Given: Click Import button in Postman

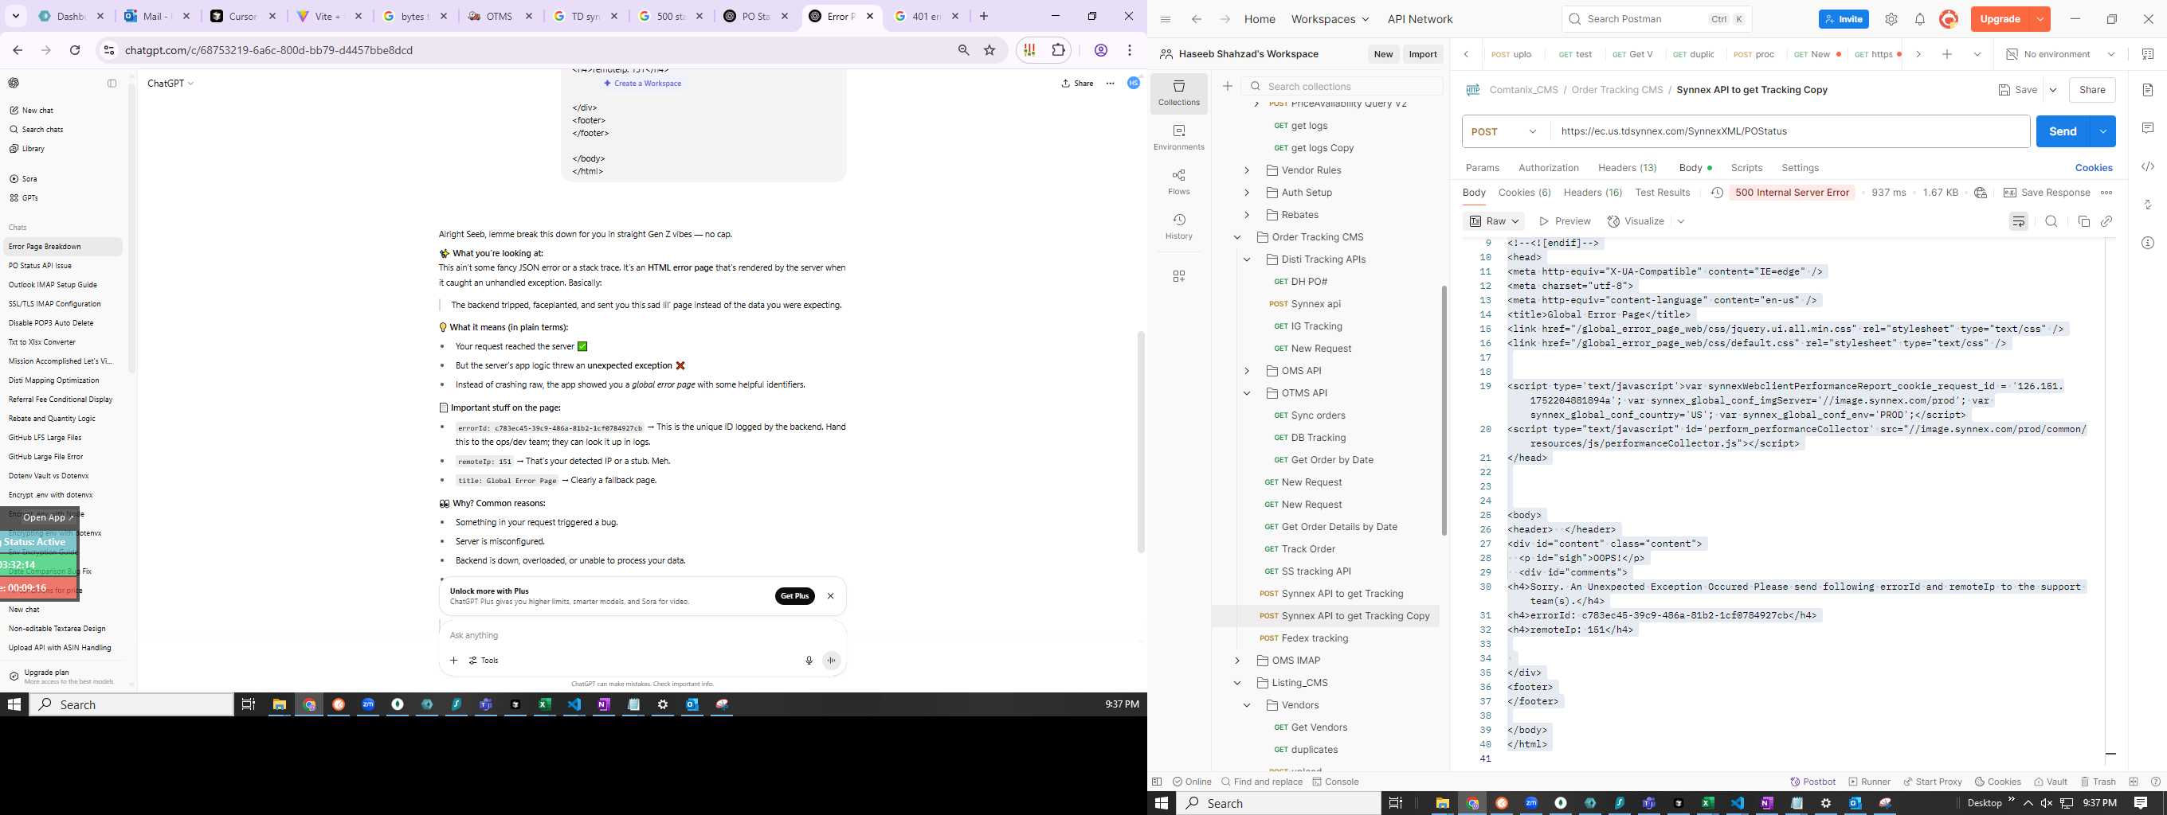Looking at the screenshot, I should coord(1423,54).
